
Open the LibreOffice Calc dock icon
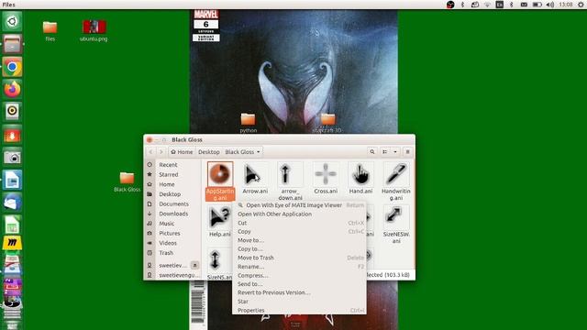(12, 225)
